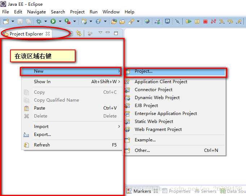The image size is (246, 196).
Task: Choose Paste from context menu
Action: click(72, 108)
